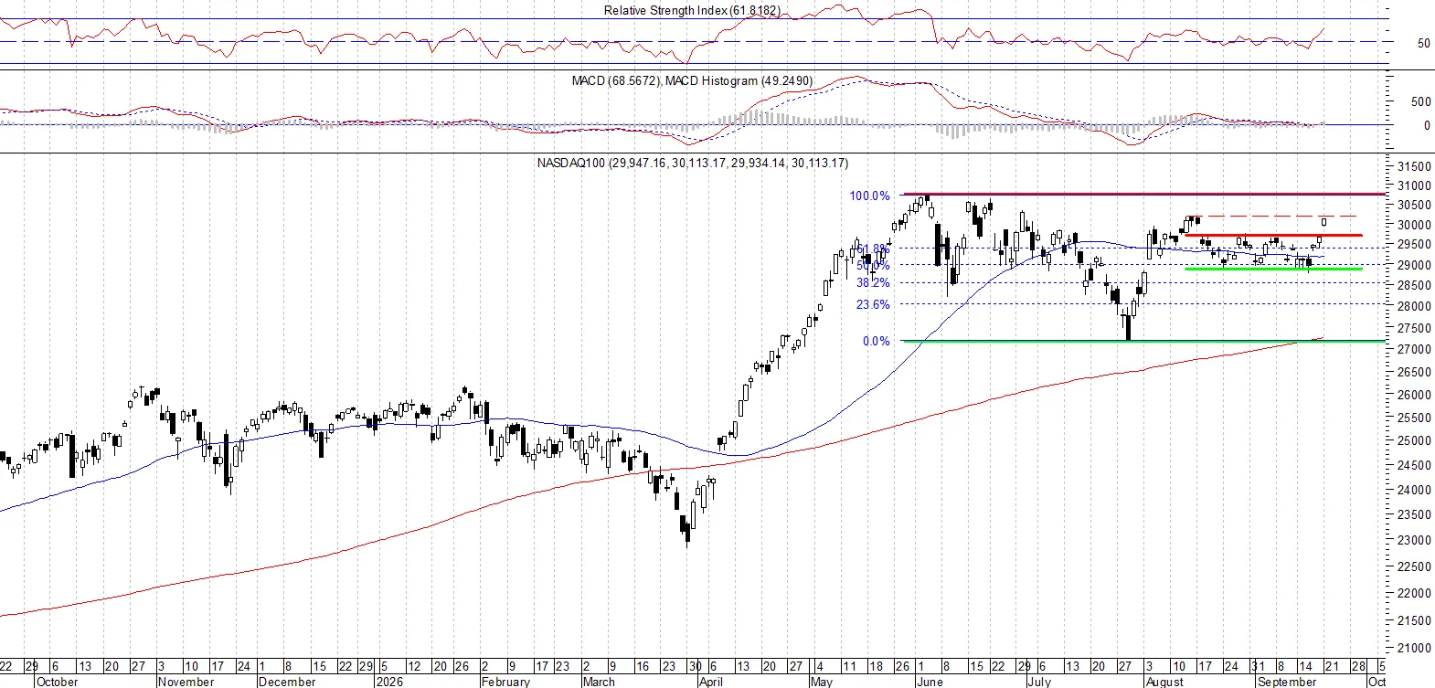Click the July month label

1039,682
